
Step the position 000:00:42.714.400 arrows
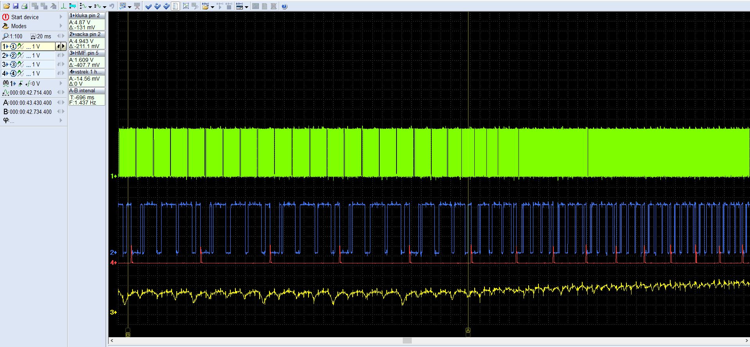(61, 92)
